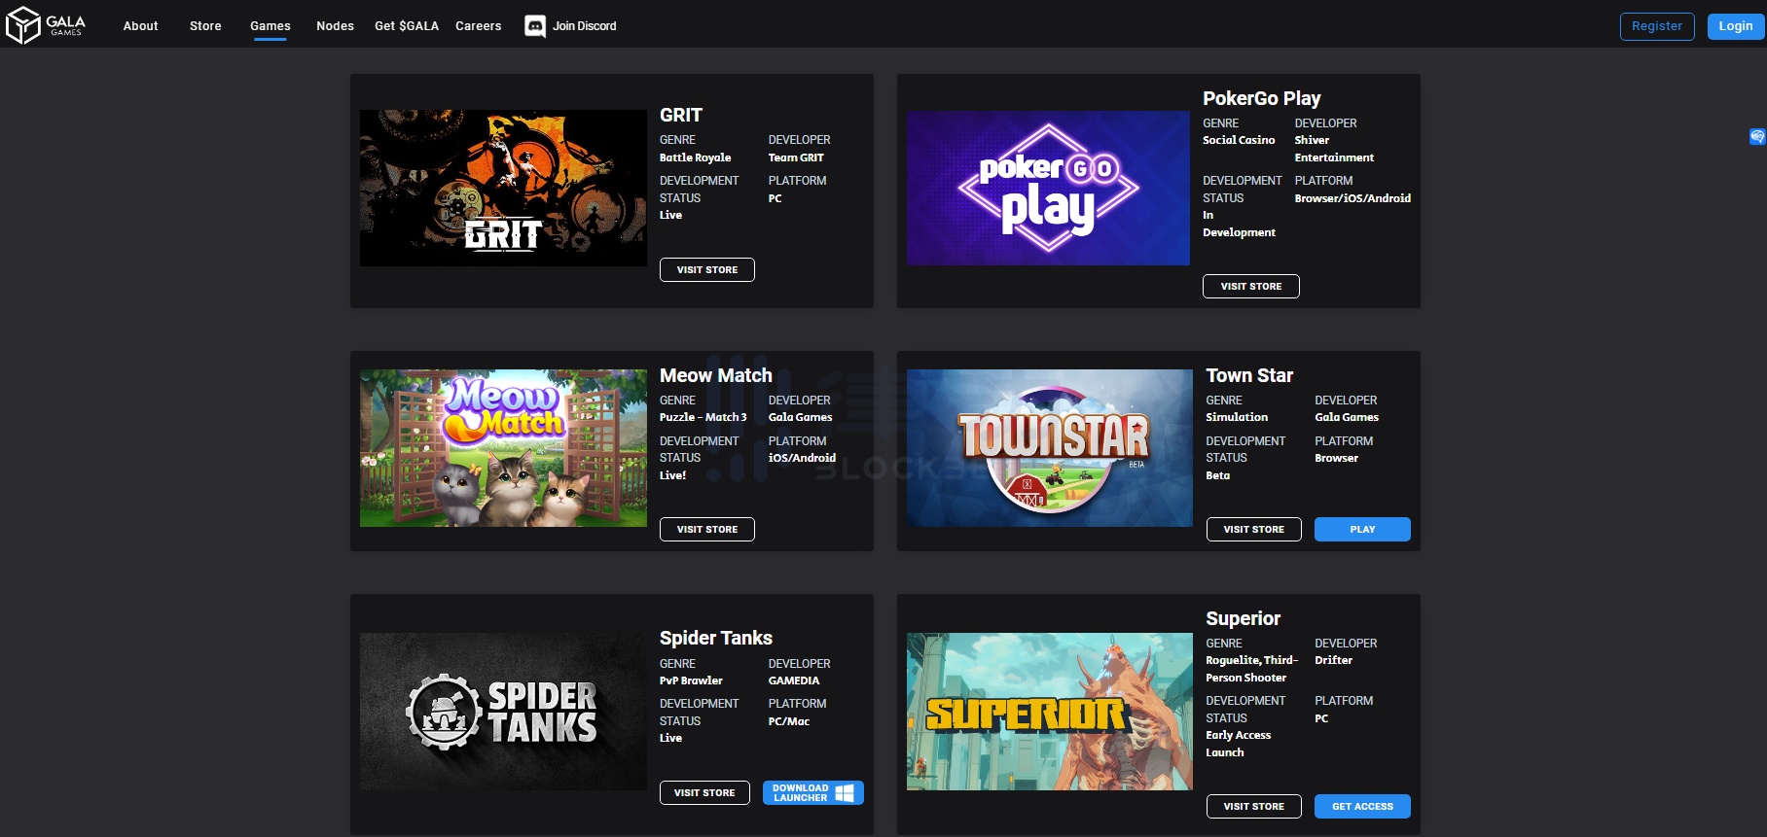Screen dimensions: 1767x837
Task: Click the Get $GALA link
Action: coord(406,26)
